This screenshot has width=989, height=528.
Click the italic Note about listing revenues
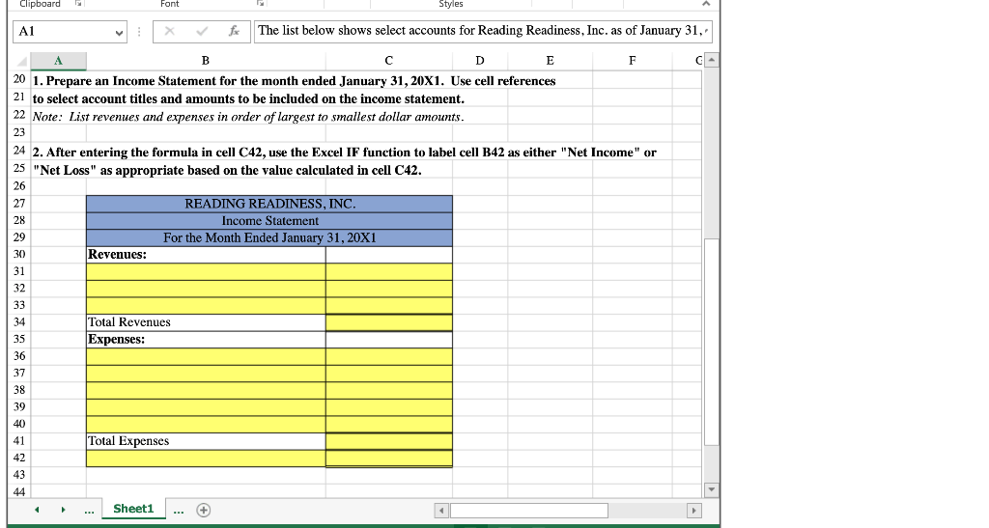(248, 117)
